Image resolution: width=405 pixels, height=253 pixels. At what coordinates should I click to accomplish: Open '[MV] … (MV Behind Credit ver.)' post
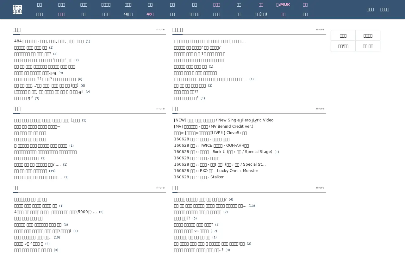pos(214,126)
